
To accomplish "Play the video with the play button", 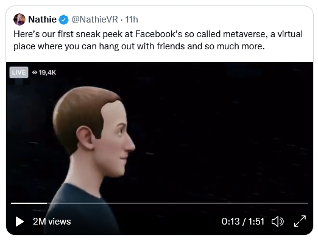I will pos(19,222).
